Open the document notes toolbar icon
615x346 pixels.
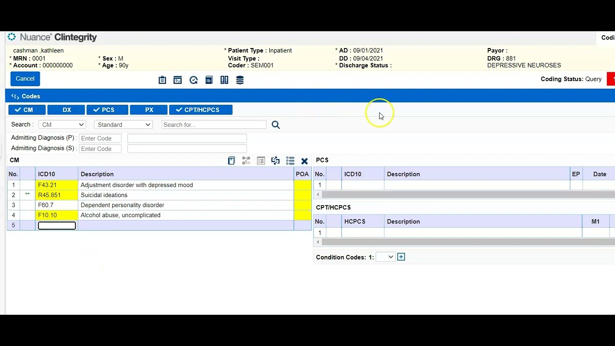click(209, 80)
